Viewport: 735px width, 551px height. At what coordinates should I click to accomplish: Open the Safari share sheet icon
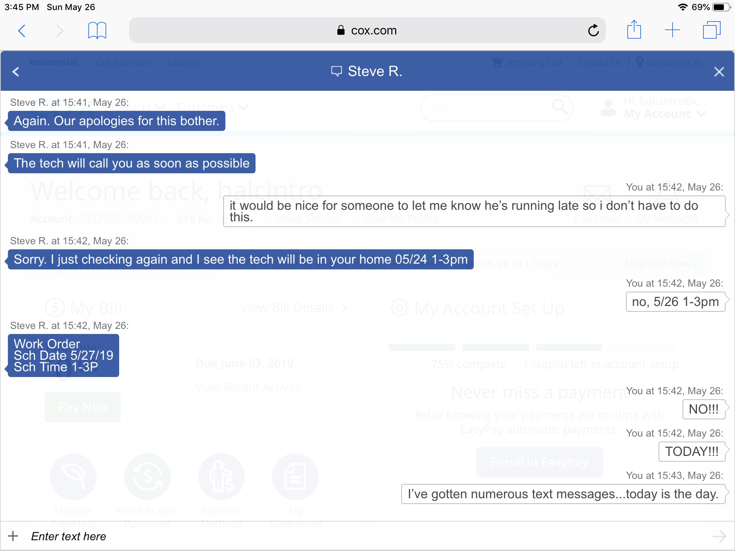pos(634,30)
